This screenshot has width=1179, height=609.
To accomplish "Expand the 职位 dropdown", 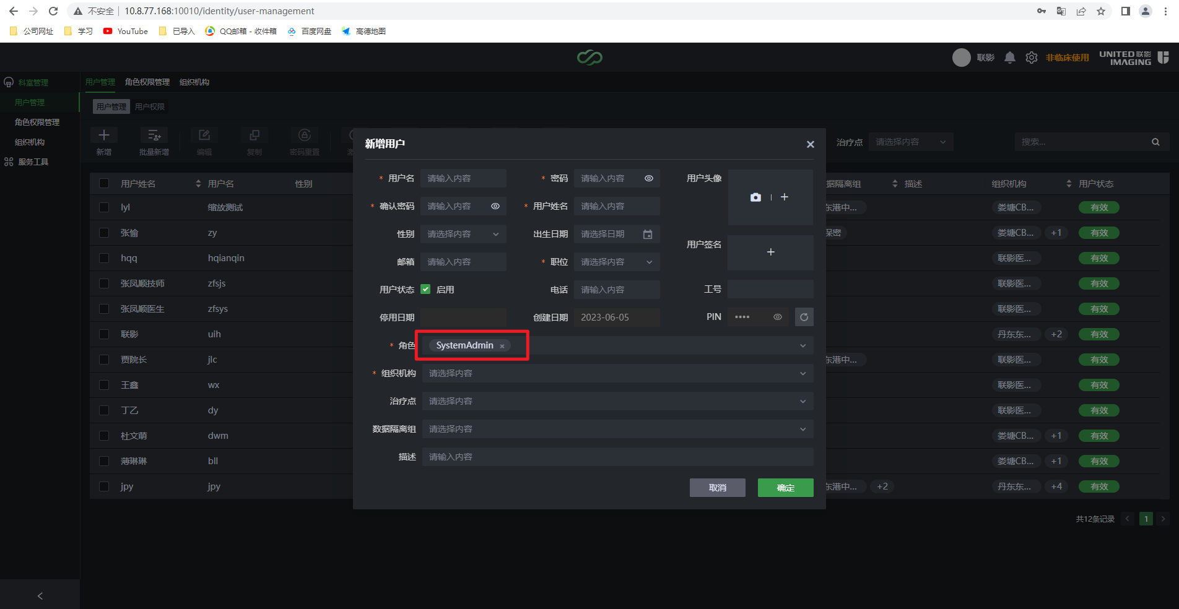I will pyautogui.click(x=616, y=262).
